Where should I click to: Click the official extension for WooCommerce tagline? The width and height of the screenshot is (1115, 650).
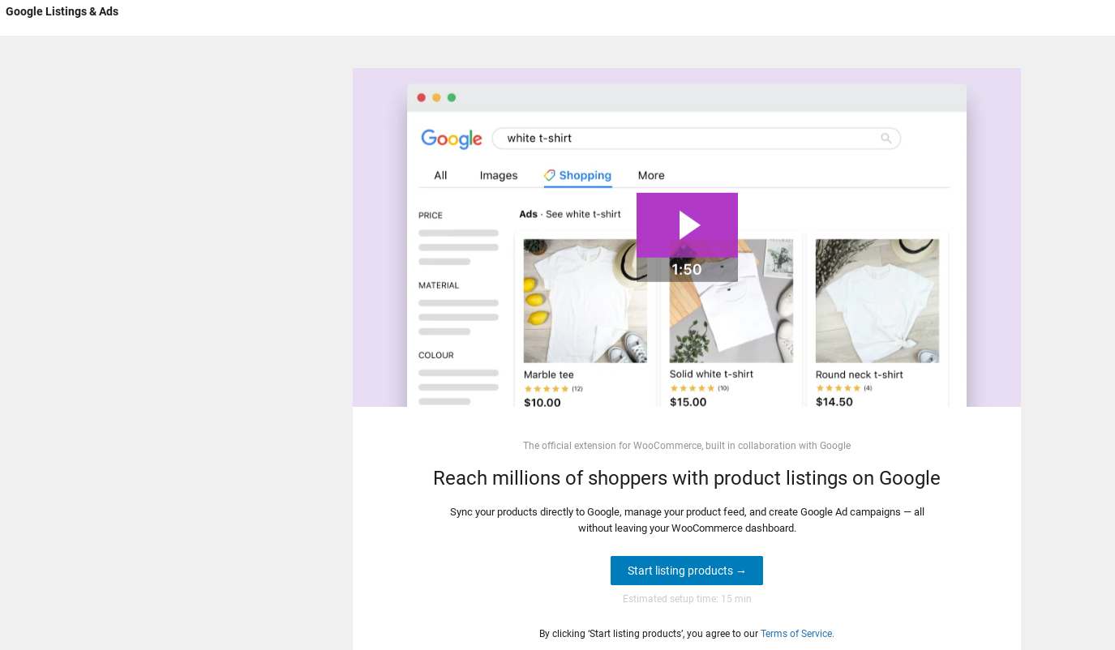[x=687, y=446]
